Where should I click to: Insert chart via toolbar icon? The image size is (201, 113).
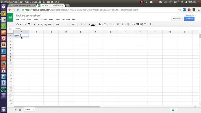point(141,24)
